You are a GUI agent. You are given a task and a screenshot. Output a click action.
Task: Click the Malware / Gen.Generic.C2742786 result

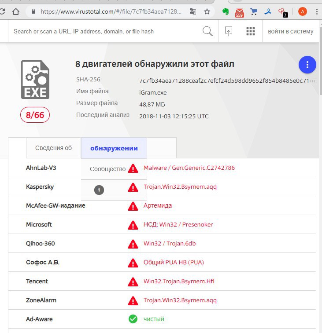(189, 168)
